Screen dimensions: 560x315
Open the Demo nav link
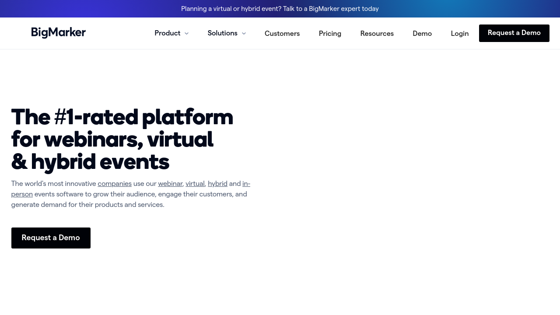pyautogui.click(x=422, y=34)
